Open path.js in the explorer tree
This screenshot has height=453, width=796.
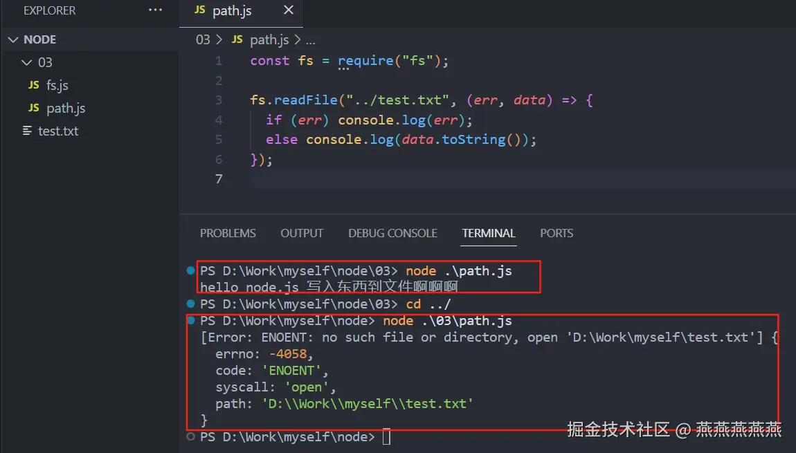(x=66, y=108)
